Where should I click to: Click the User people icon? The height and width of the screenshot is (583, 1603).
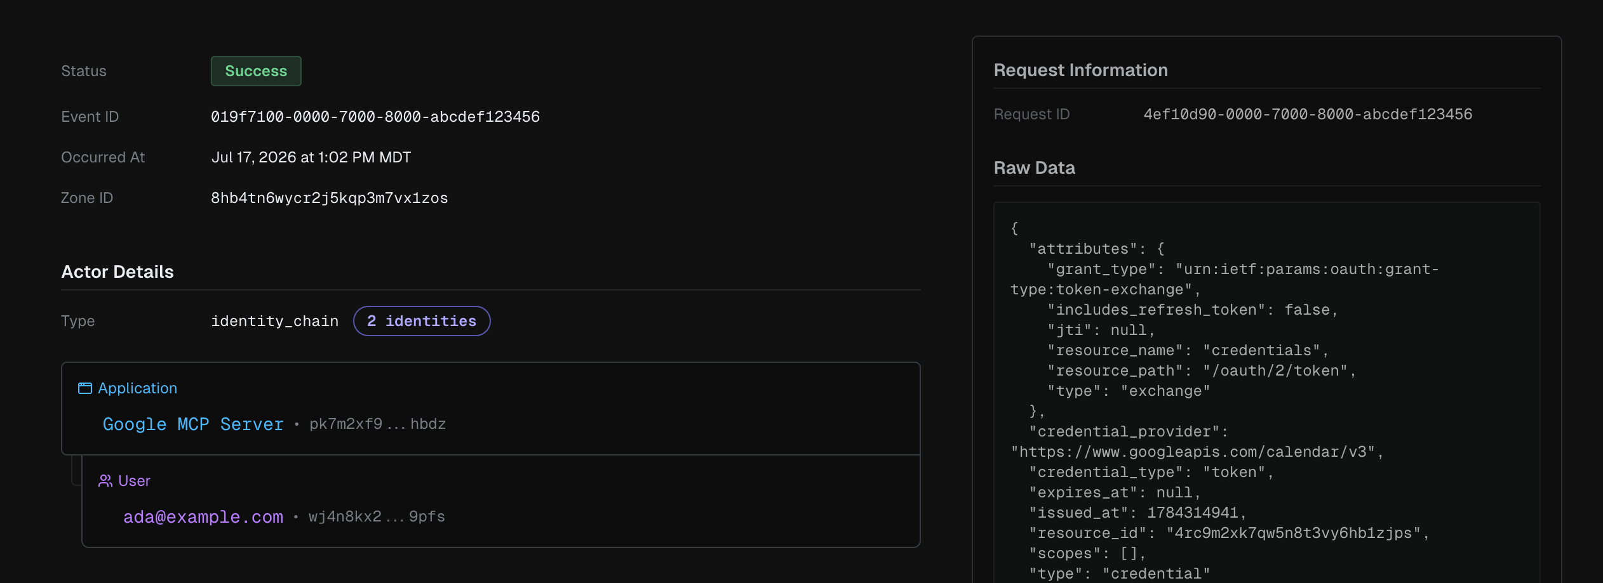105,481
